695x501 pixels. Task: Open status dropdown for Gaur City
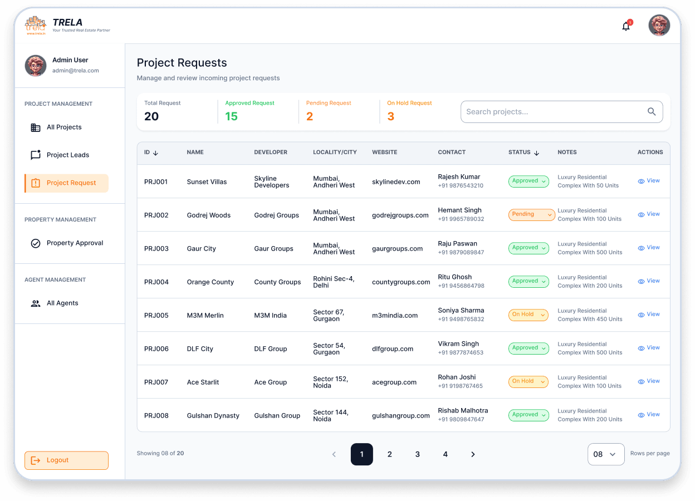(528, 248)
